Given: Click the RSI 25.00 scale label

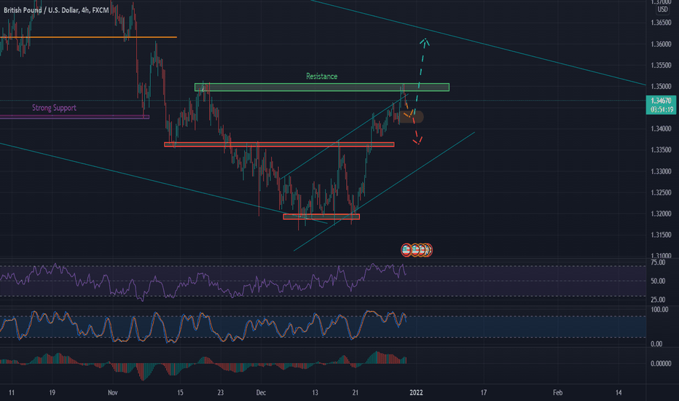Looking at the screenshot, I should 658,300.
